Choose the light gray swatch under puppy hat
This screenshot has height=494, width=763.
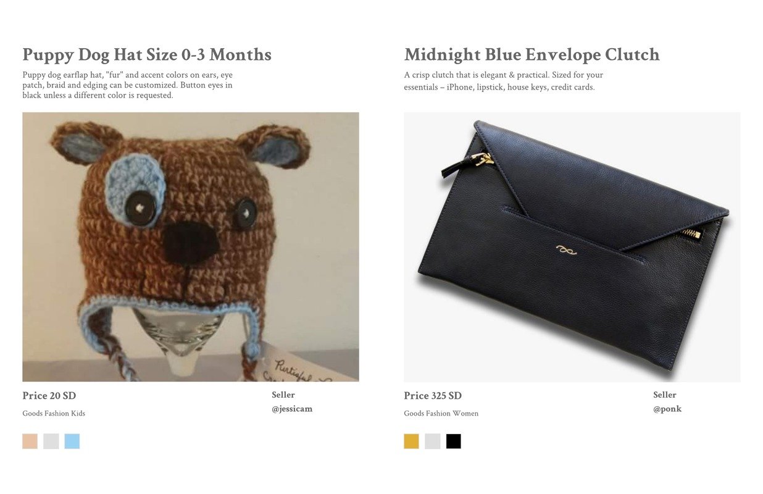51,441
